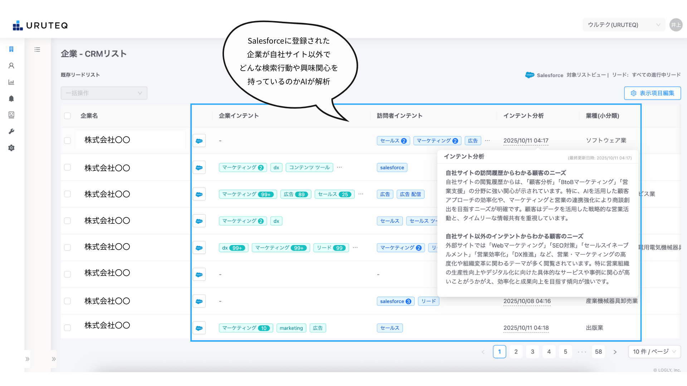Click the 2025/10/11 04:18 intent analysis link
The image size is (687, 386).
(526, 328)
